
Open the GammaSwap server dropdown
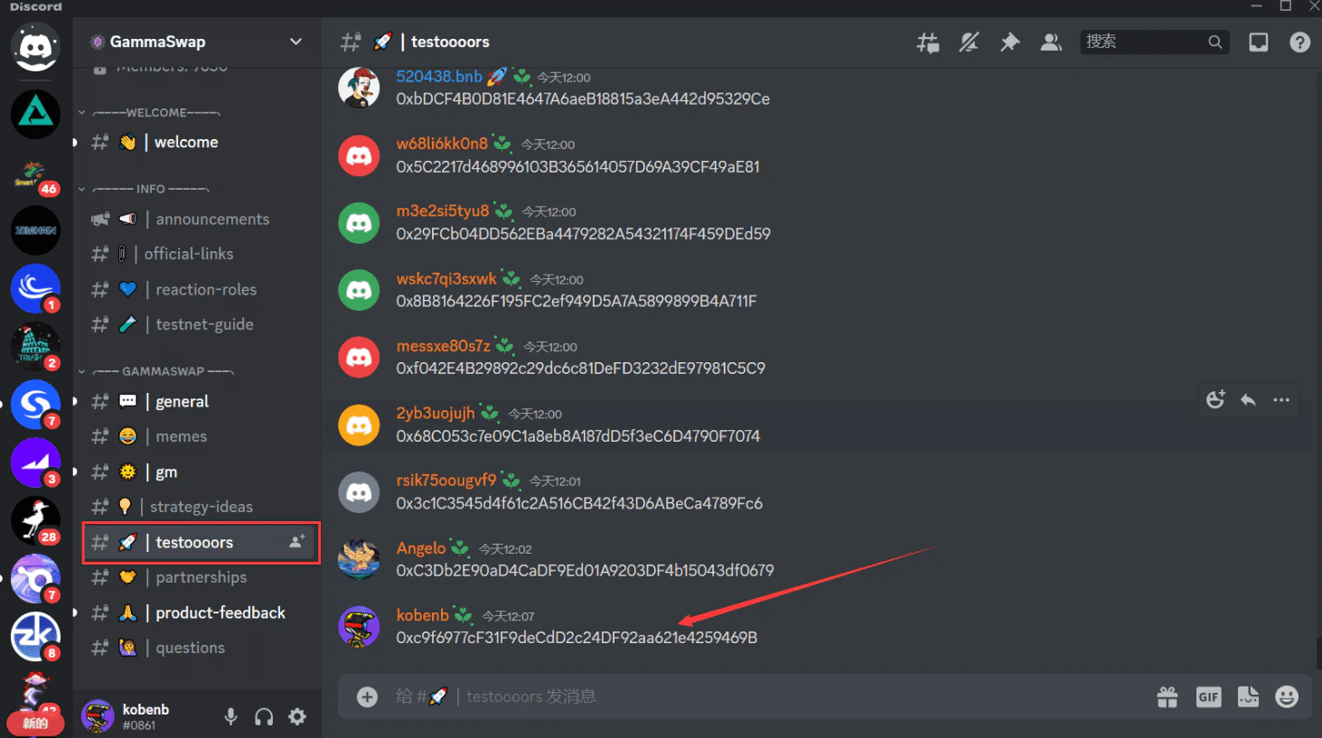coord(295,42)
